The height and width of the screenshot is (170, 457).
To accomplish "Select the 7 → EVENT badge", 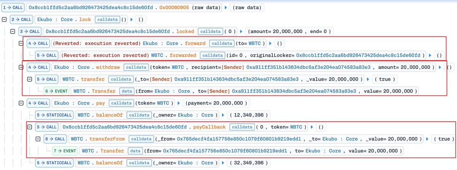I will (x=64, y=151).
